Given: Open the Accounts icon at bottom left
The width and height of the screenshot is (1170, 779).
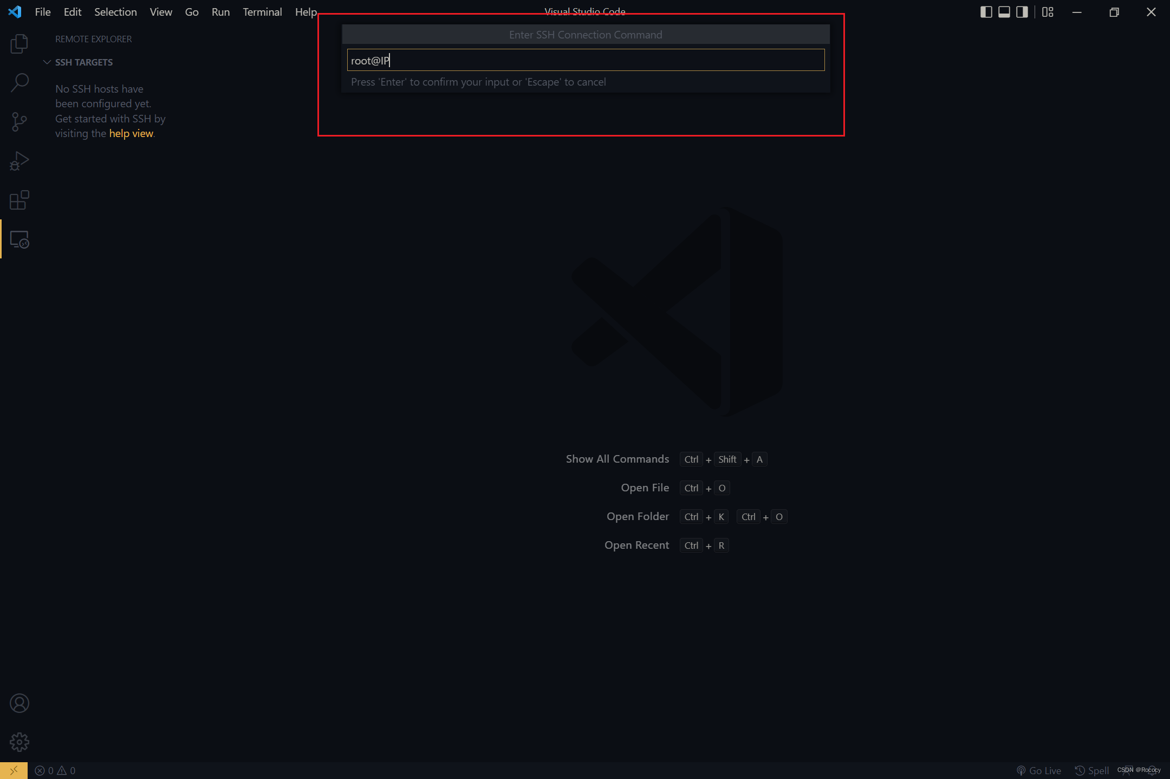Looking at the screenshot, I should 19,703.
